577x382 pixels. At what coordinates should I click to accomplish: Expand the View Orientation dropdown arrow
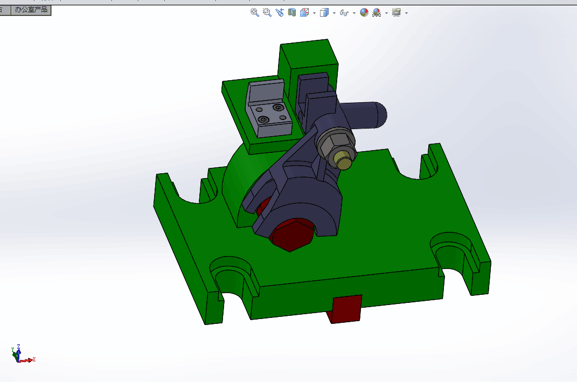coord(314,13)
